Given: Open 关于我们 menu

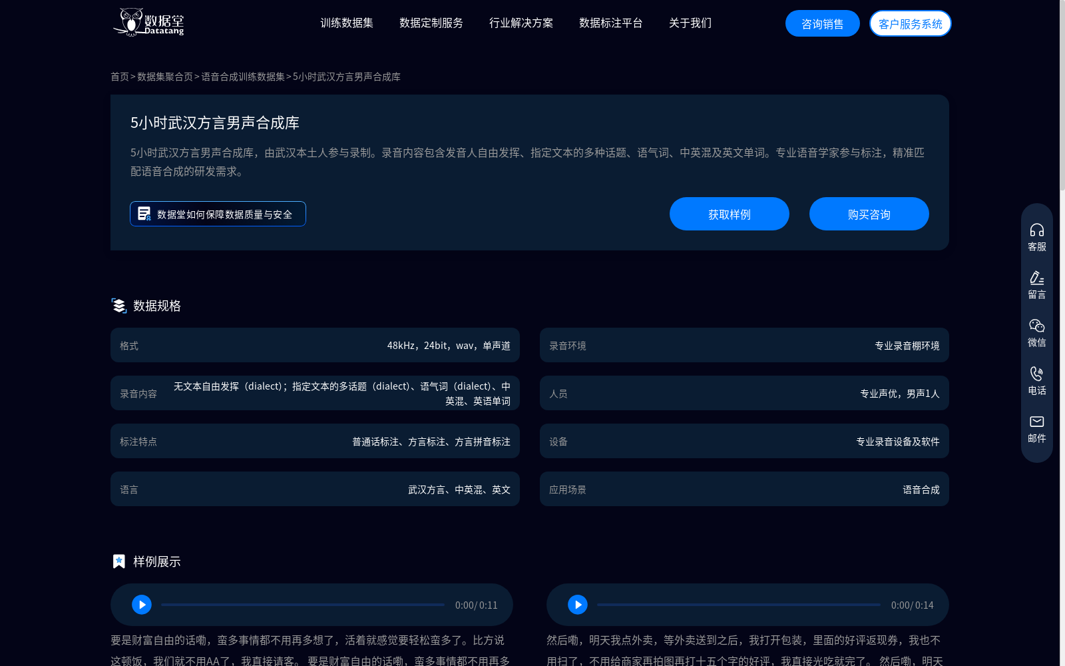Looking at the screenshot, I should click(690, 23).
